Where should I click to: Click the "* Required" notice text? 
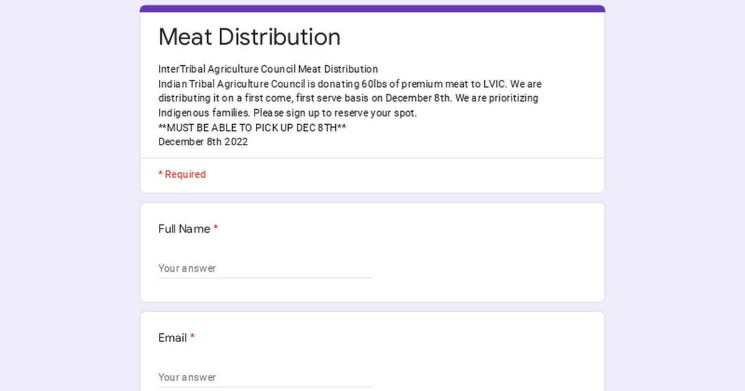click(182, 174)
